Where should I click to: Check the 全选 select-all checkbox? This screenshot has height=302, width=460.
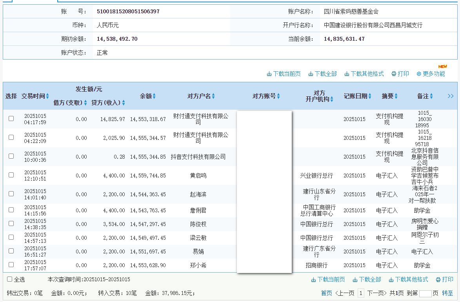tap(10, 279)
